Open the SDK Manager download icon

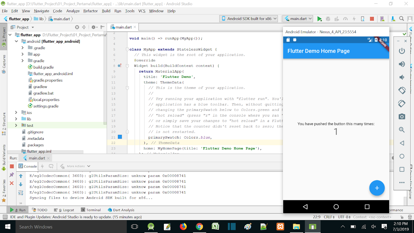coord(393,19)
